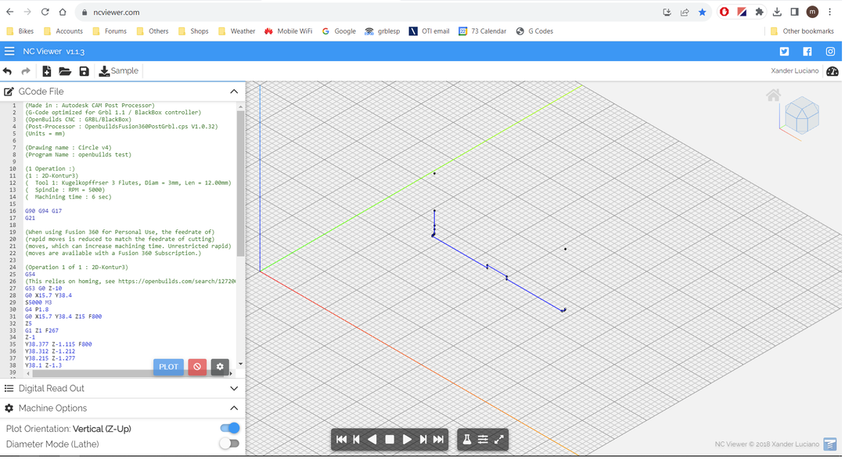
Task: Click the blue PLOT button
Action: (x=168, y=367)
